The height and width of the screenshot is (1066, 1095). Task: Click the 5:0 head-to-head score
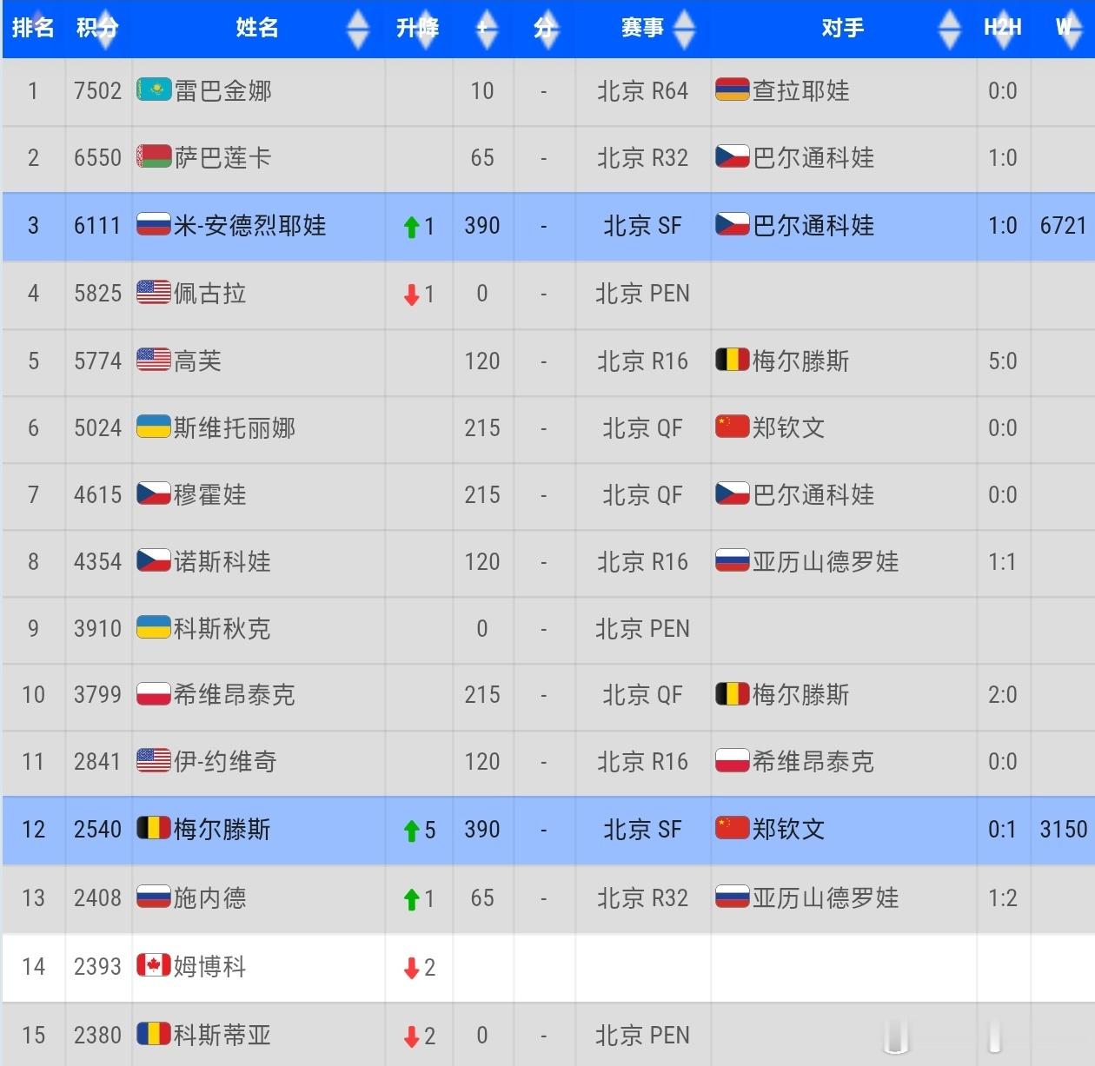pyautogui.click(x=1003, y=361)
